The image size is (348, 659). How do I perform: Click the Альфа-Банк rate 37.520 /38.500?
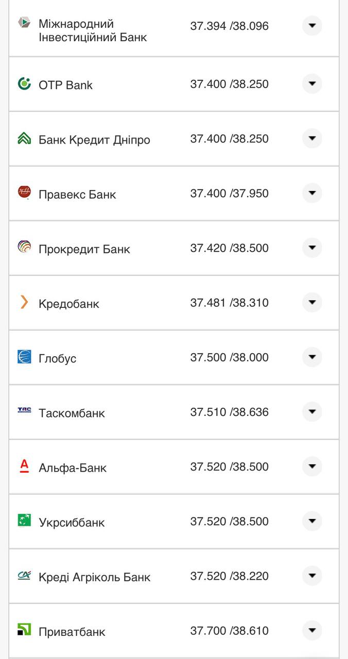point(229,467)
